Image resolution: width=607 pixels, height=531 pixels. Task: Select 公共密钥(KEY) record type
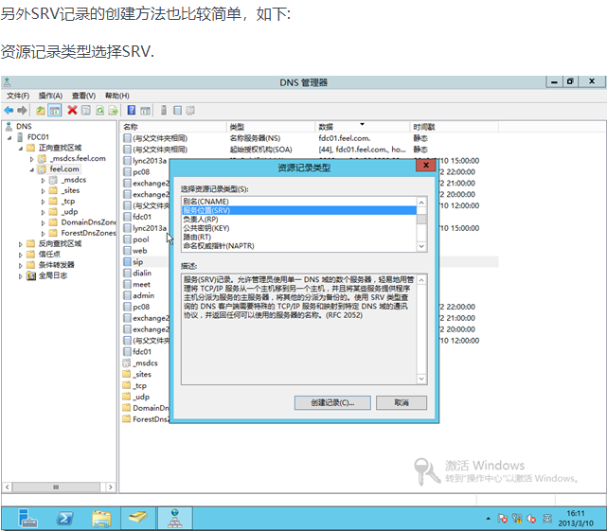tap(299, 228)
